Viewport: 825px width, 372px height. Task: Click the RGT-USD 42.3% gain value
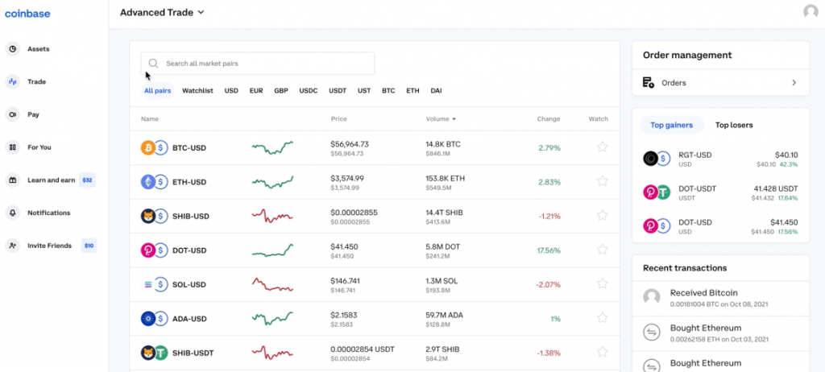click(789, 165)
